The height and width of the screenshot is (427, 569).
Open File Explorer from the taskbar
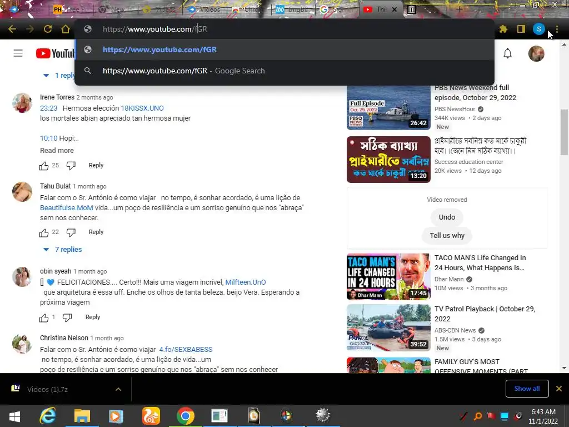pyautogui.click(x=82, y=416)
